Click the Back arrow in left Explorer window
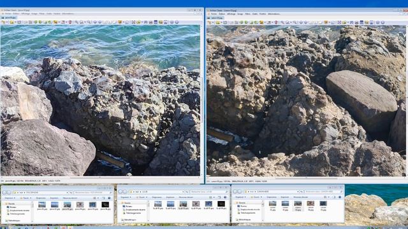The image size is (408, 229). pyautogui.click(x=4, y=192)
